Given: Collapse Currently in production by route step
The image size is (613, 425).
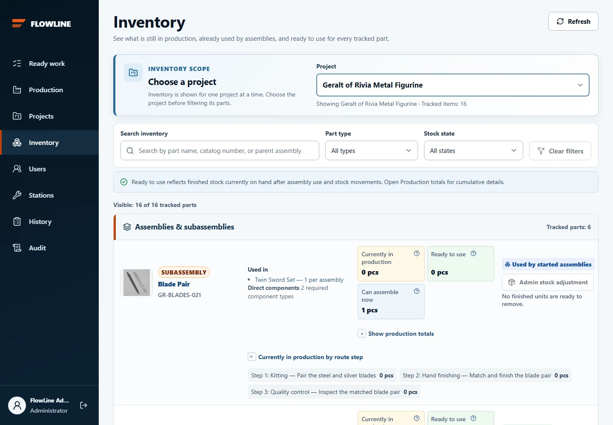Looking at the screenshot, I should (x=305, y=357).
